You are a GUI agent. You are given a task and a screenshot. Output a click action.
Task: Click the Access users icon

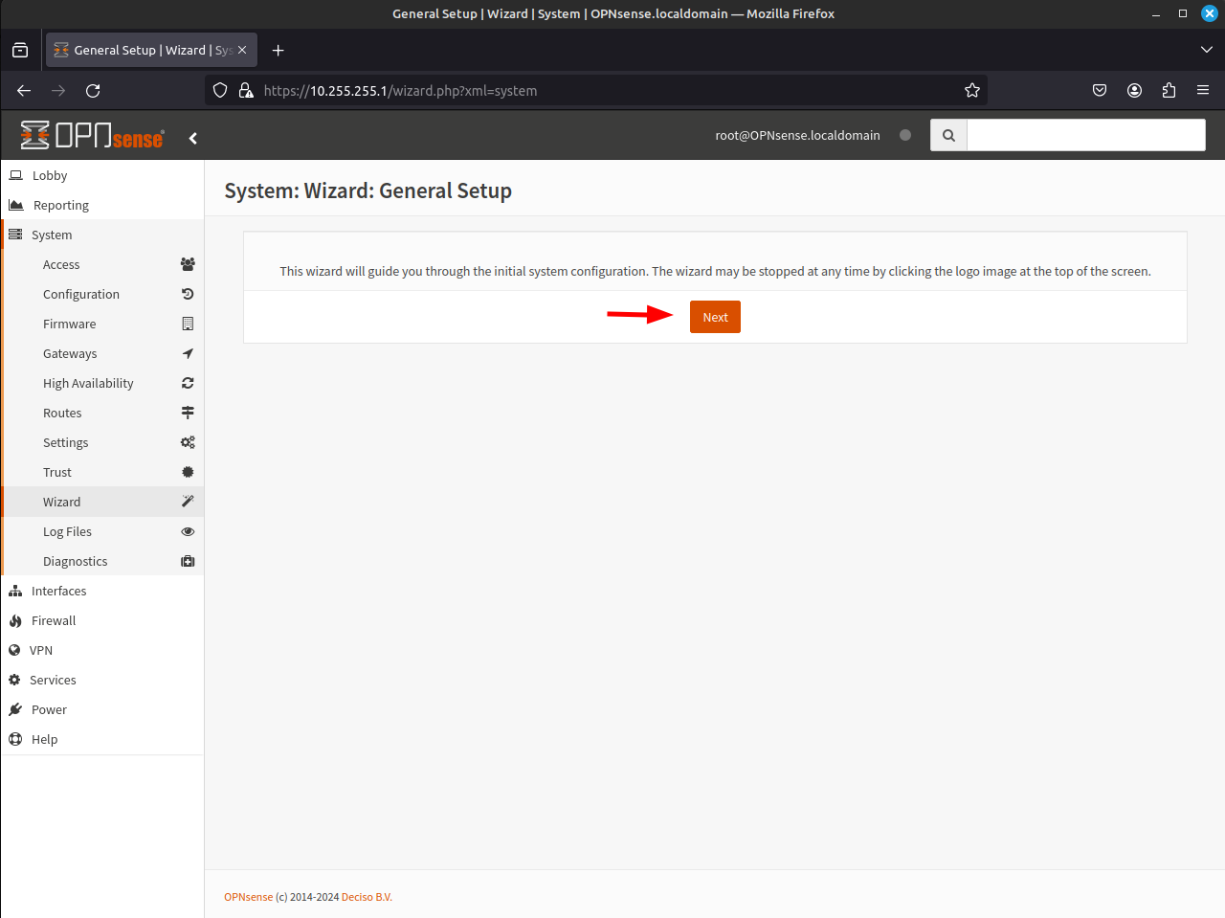click(x=188, y=264)
